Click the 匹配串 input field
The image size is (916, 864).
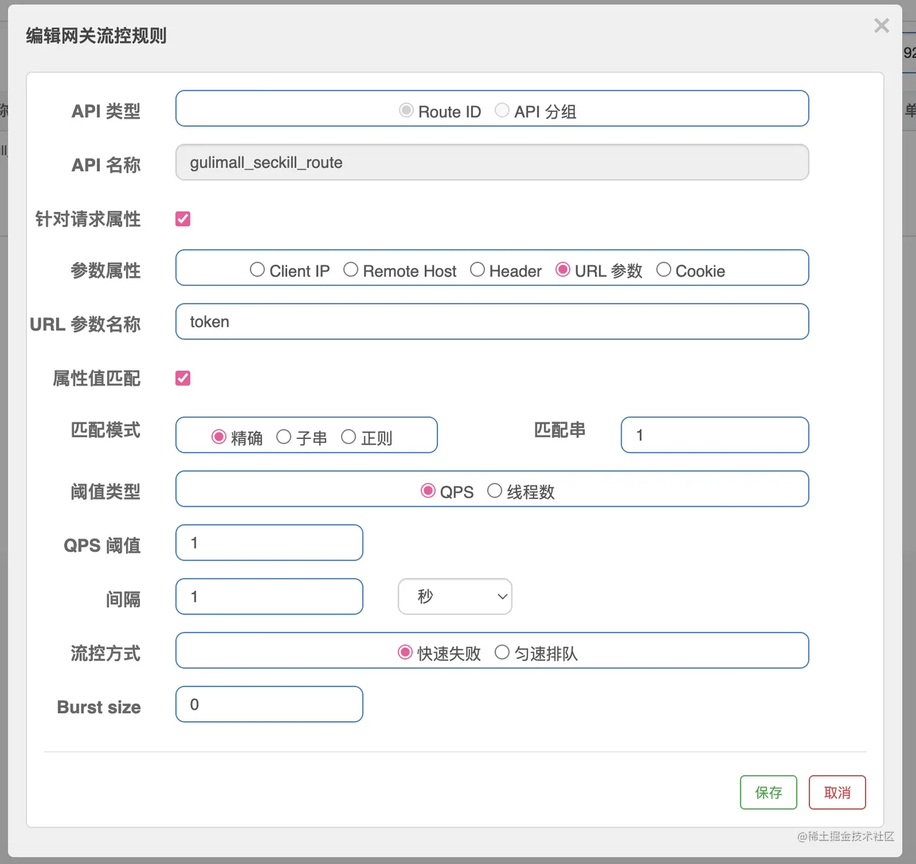pyautogui.click(x=714, y=435)
